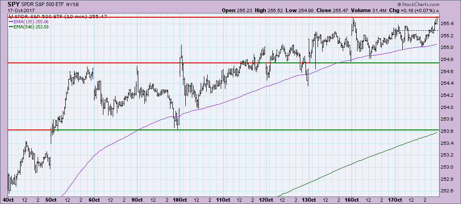This screenshot has width=461, height=204.
Task: Click the 255.0 price axis label
Action: tap(448, 48)
